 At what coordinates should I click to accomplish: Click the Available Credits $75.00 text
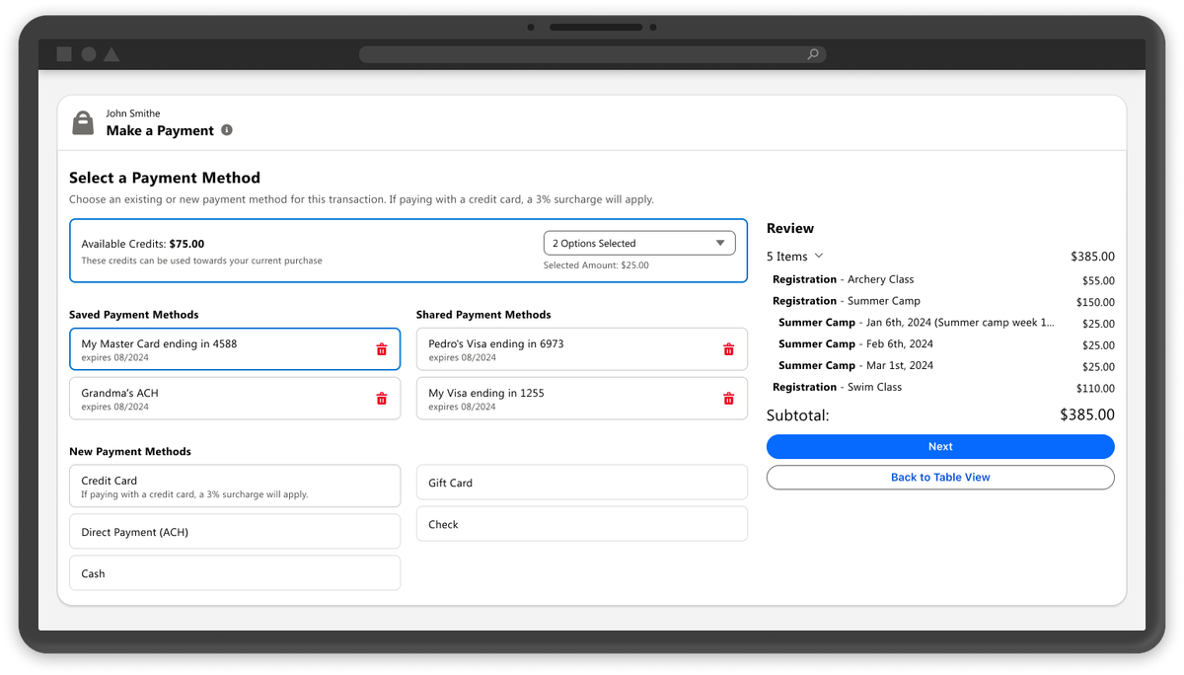pos(143,244)
